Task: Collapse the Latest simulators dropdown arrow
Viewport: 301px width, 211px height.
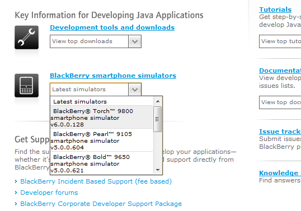Action: pos(135,90)
